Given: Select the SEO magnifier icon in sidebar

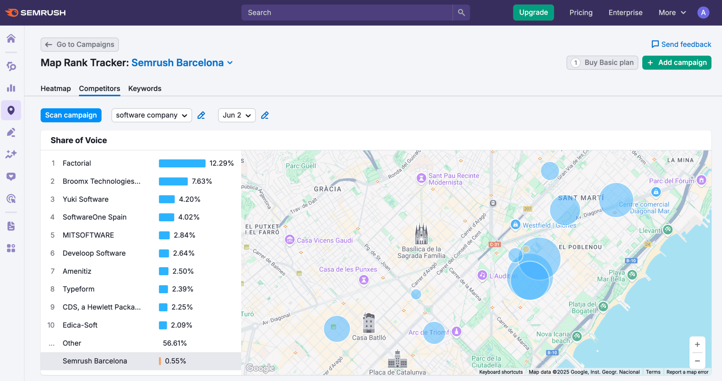Looking at the screenshot, I should click(x=11, y=66).
